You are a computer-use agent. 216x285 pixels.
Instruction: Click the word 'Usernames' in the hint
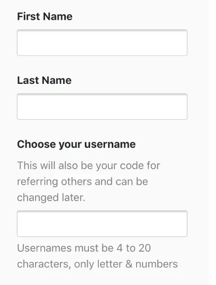pos(44,248)
